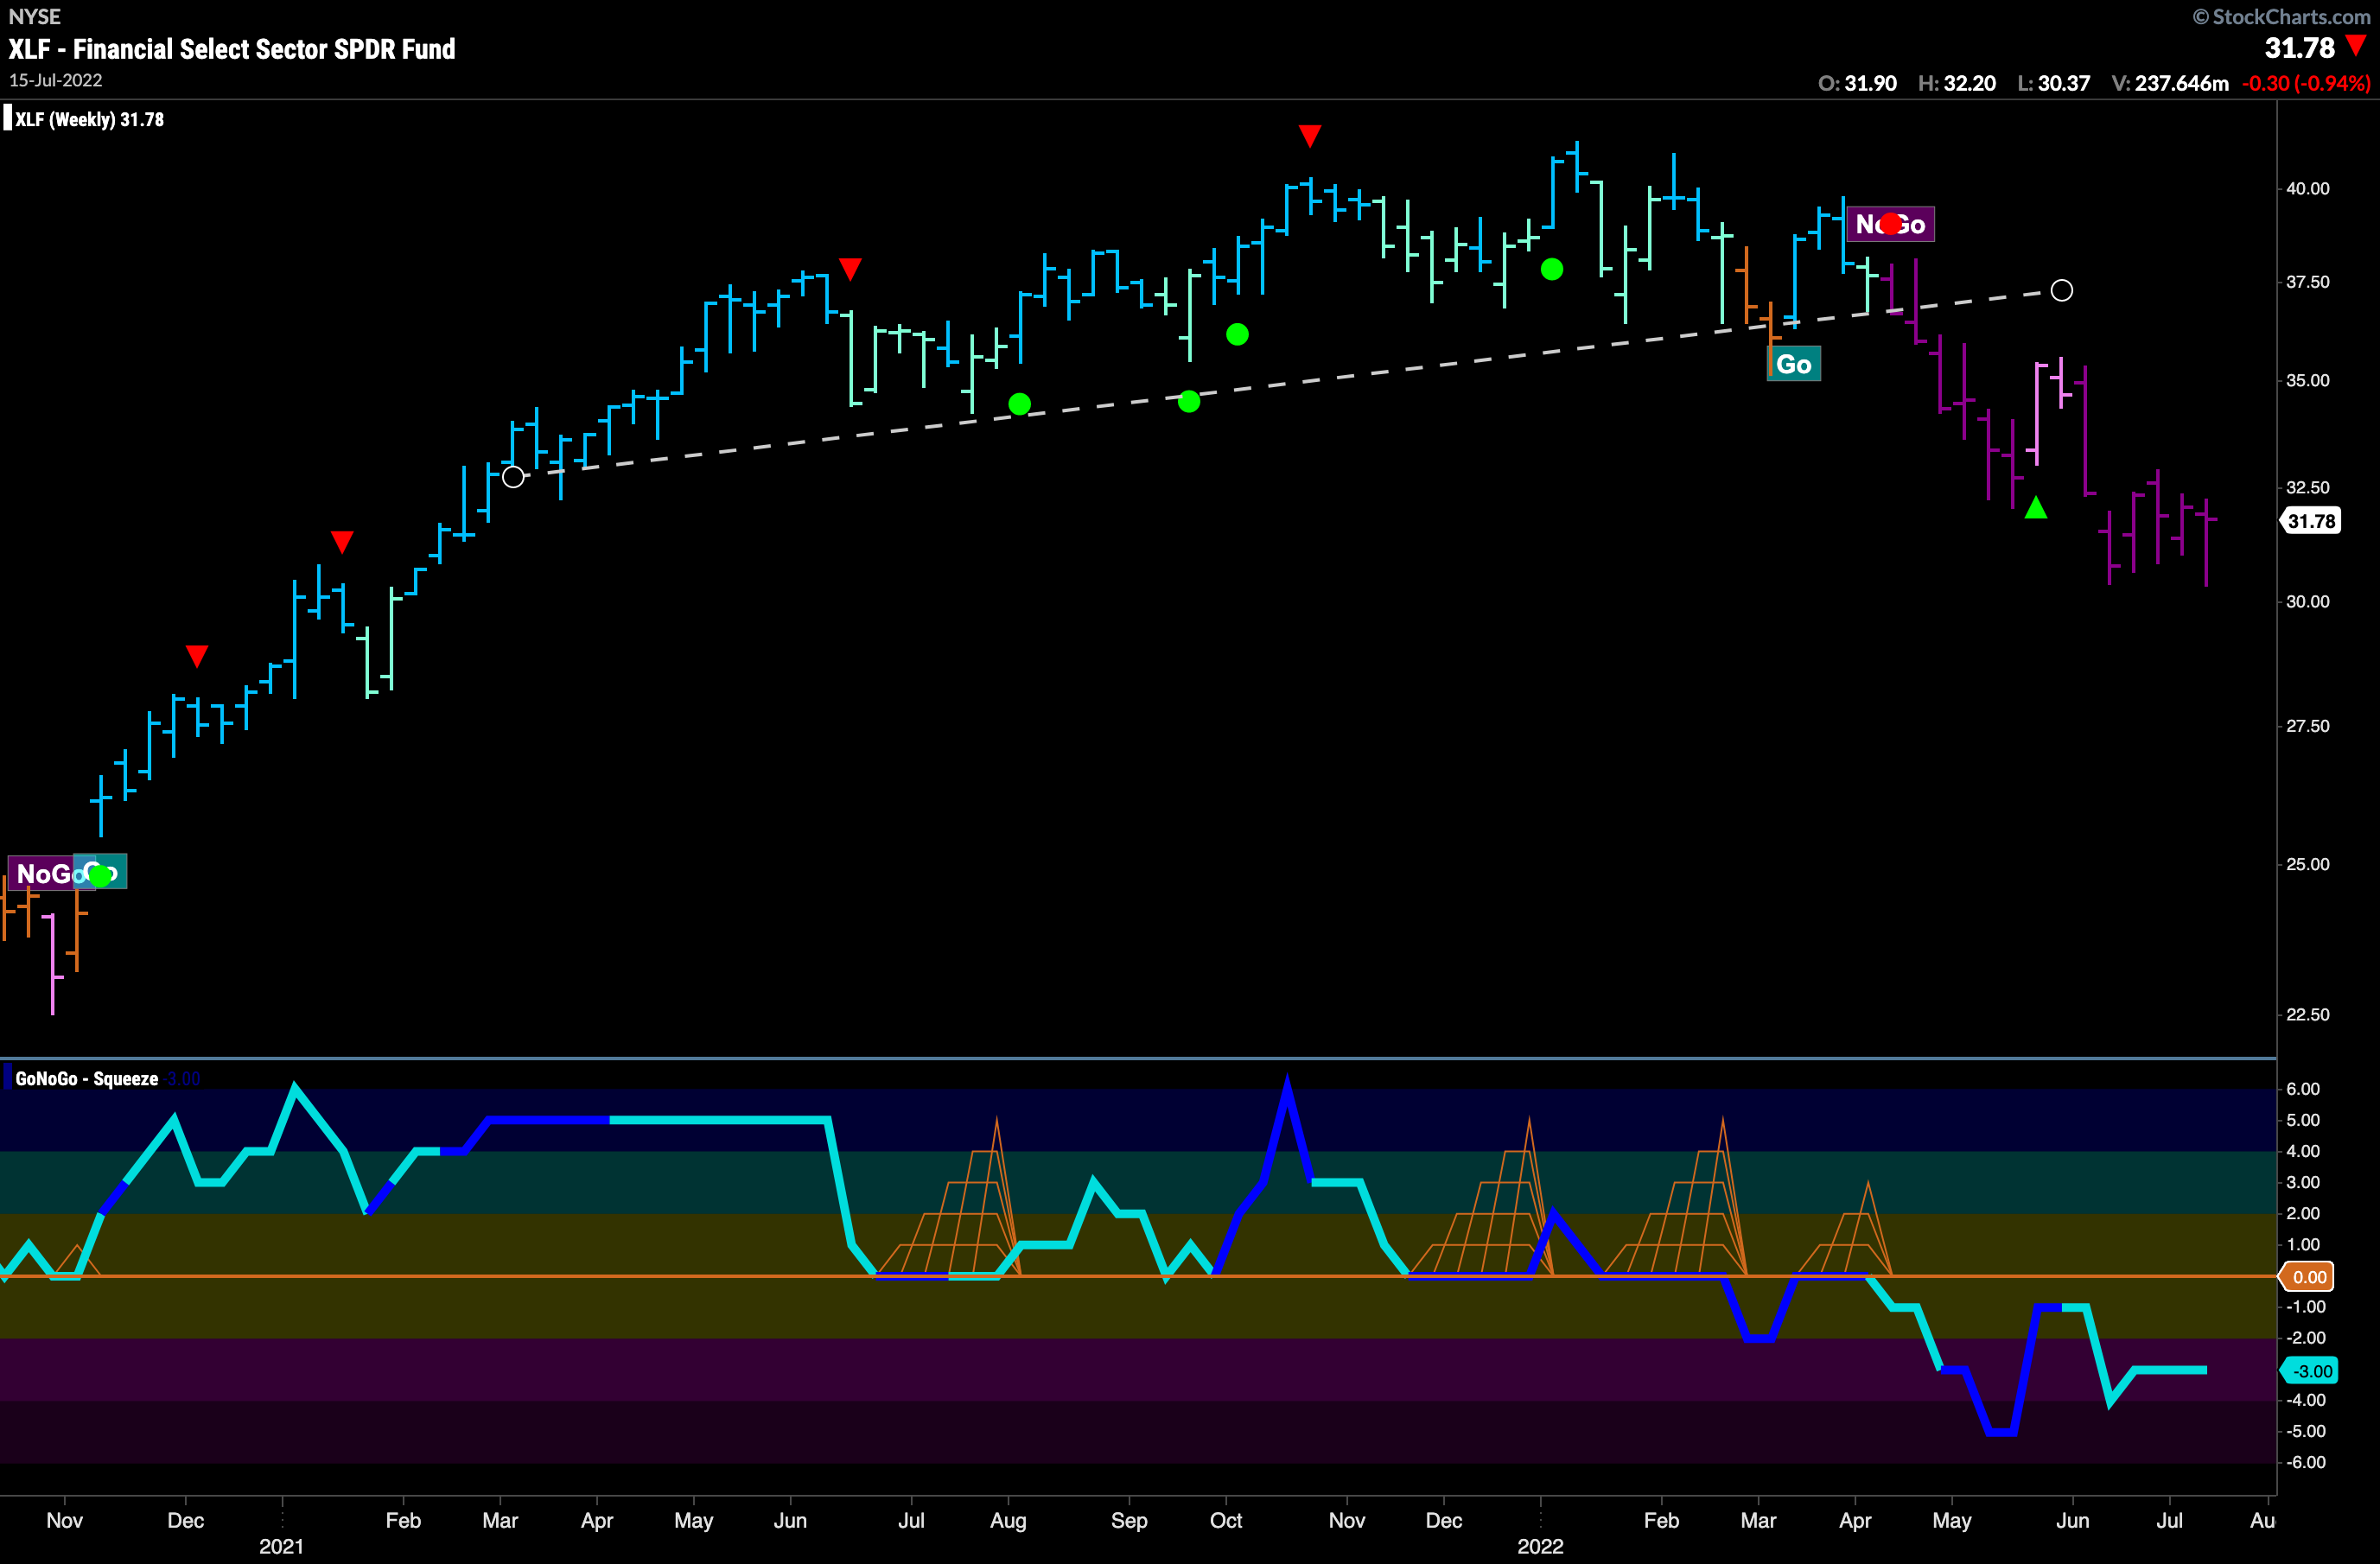Click the red triangle marker above the December 2020 bars
Image resolution: width=2380 pixels, height=1564 pixels.
pyautogui.click(x=197, y=656)
